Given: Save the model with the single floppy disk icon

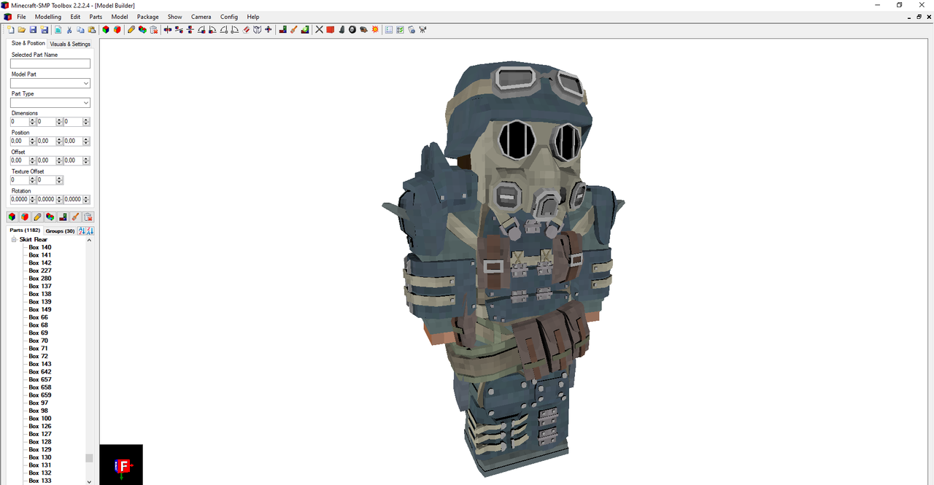Looking at the screenshot, I should coord(33,30).
